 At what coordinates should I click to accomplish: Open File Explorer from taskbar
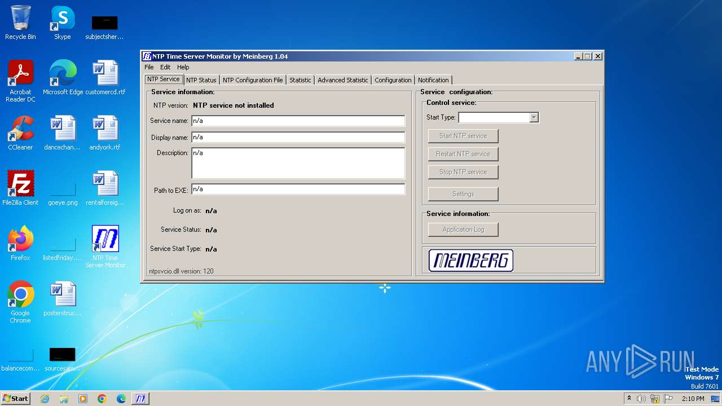pos(64,399)
